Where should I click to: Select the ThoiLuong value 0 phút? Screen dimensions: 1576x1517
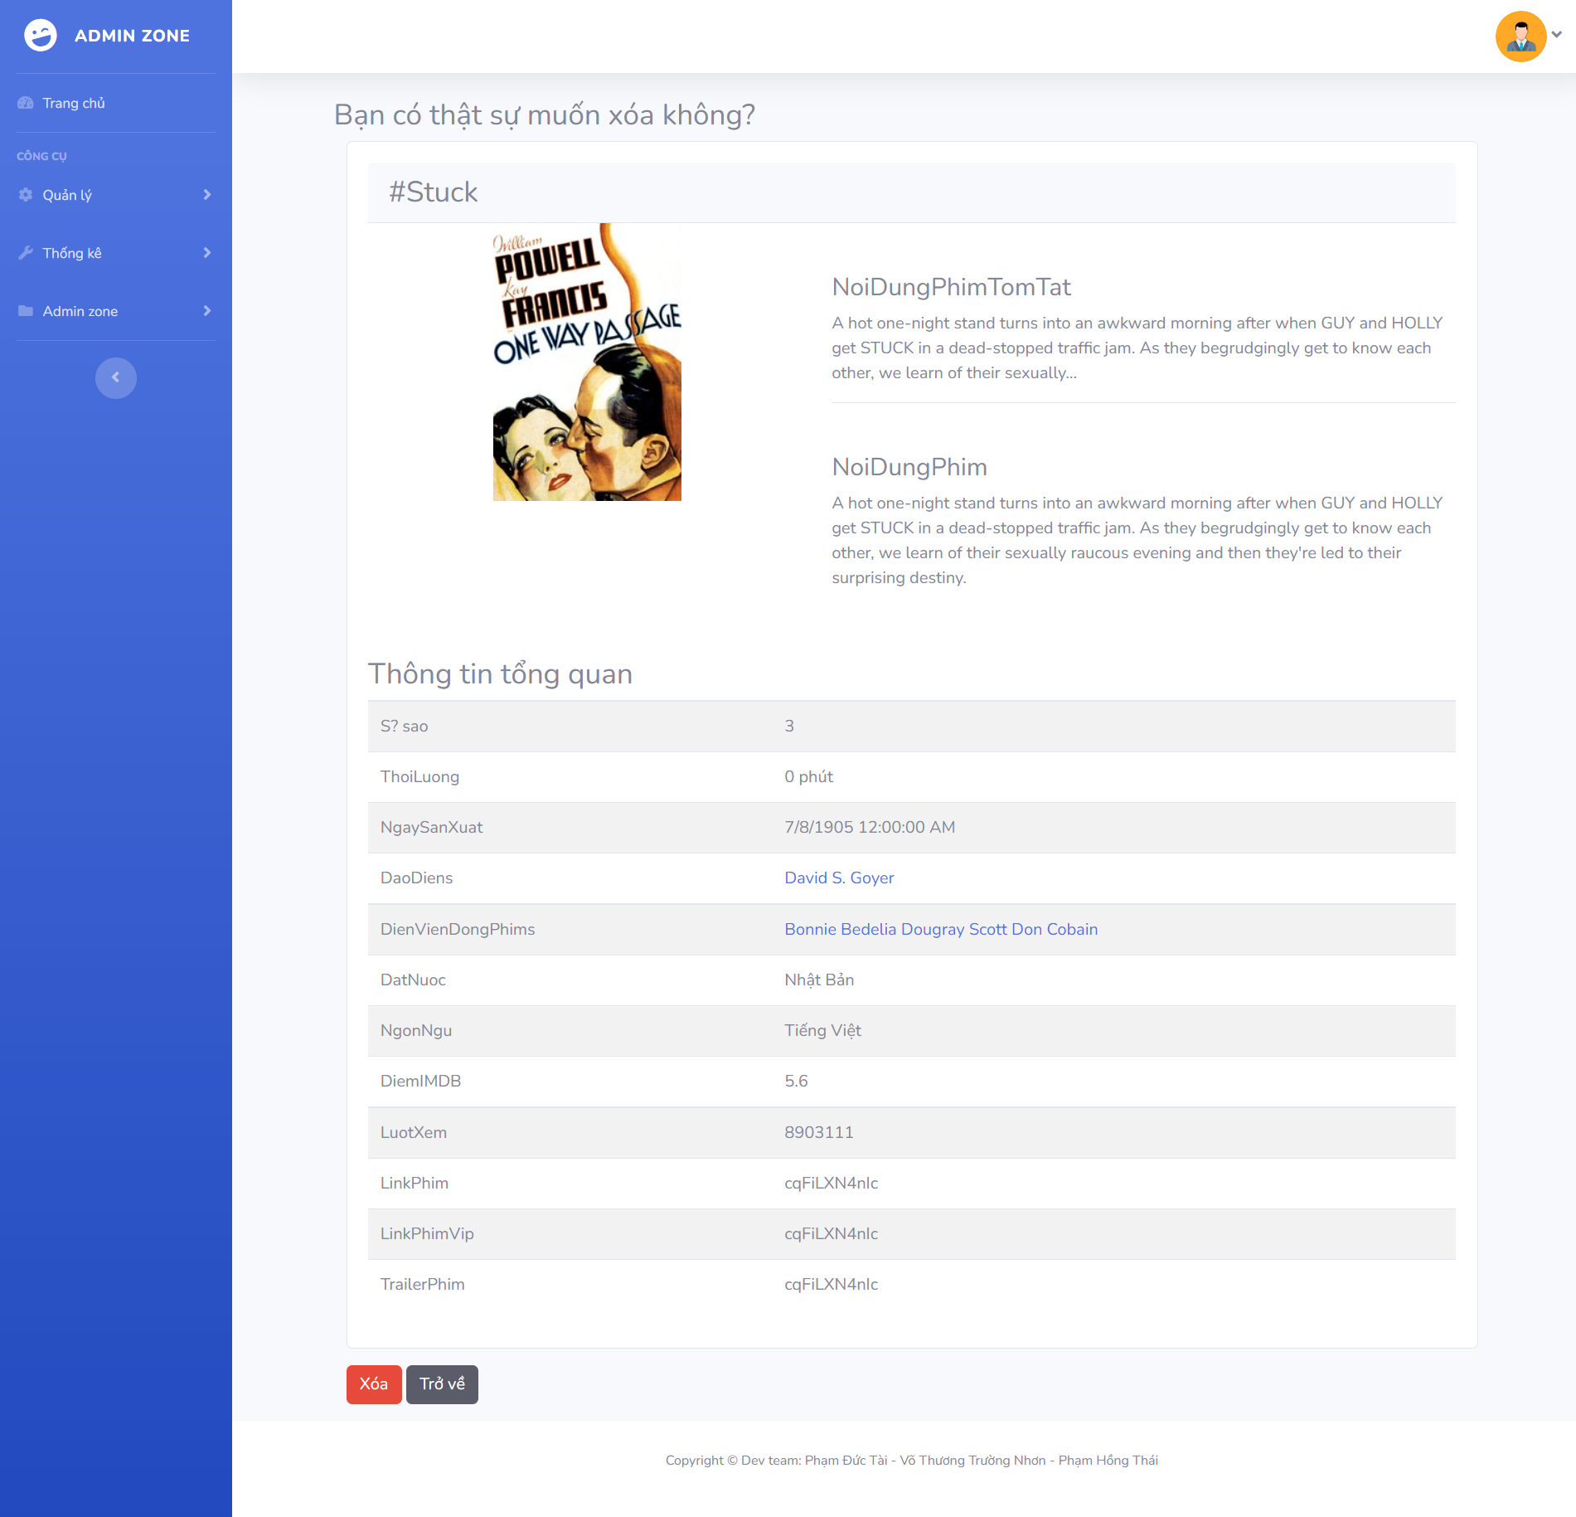coord(808,776)
